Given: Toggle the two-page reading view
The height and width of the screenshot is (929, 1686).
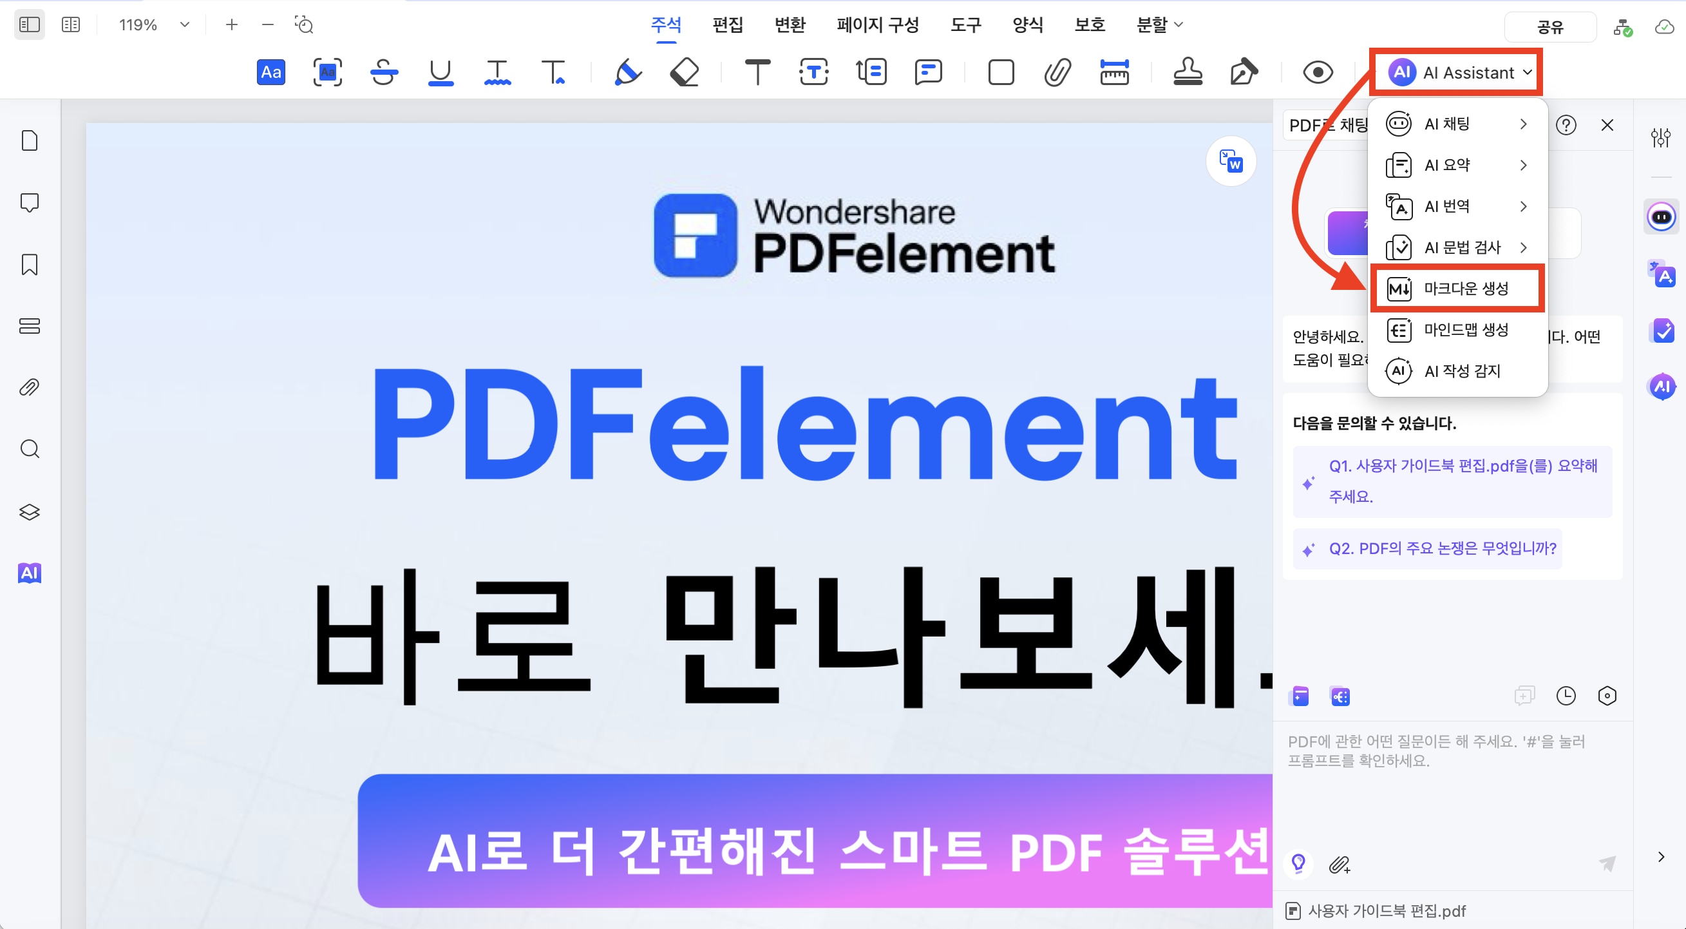Looking at the screenshot, I should point(71,25).
